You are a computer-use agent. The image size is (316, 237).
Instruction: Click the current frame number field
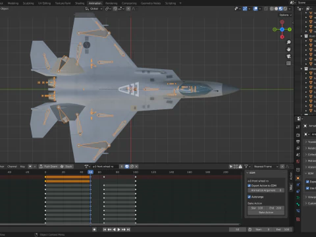[237, 230]
